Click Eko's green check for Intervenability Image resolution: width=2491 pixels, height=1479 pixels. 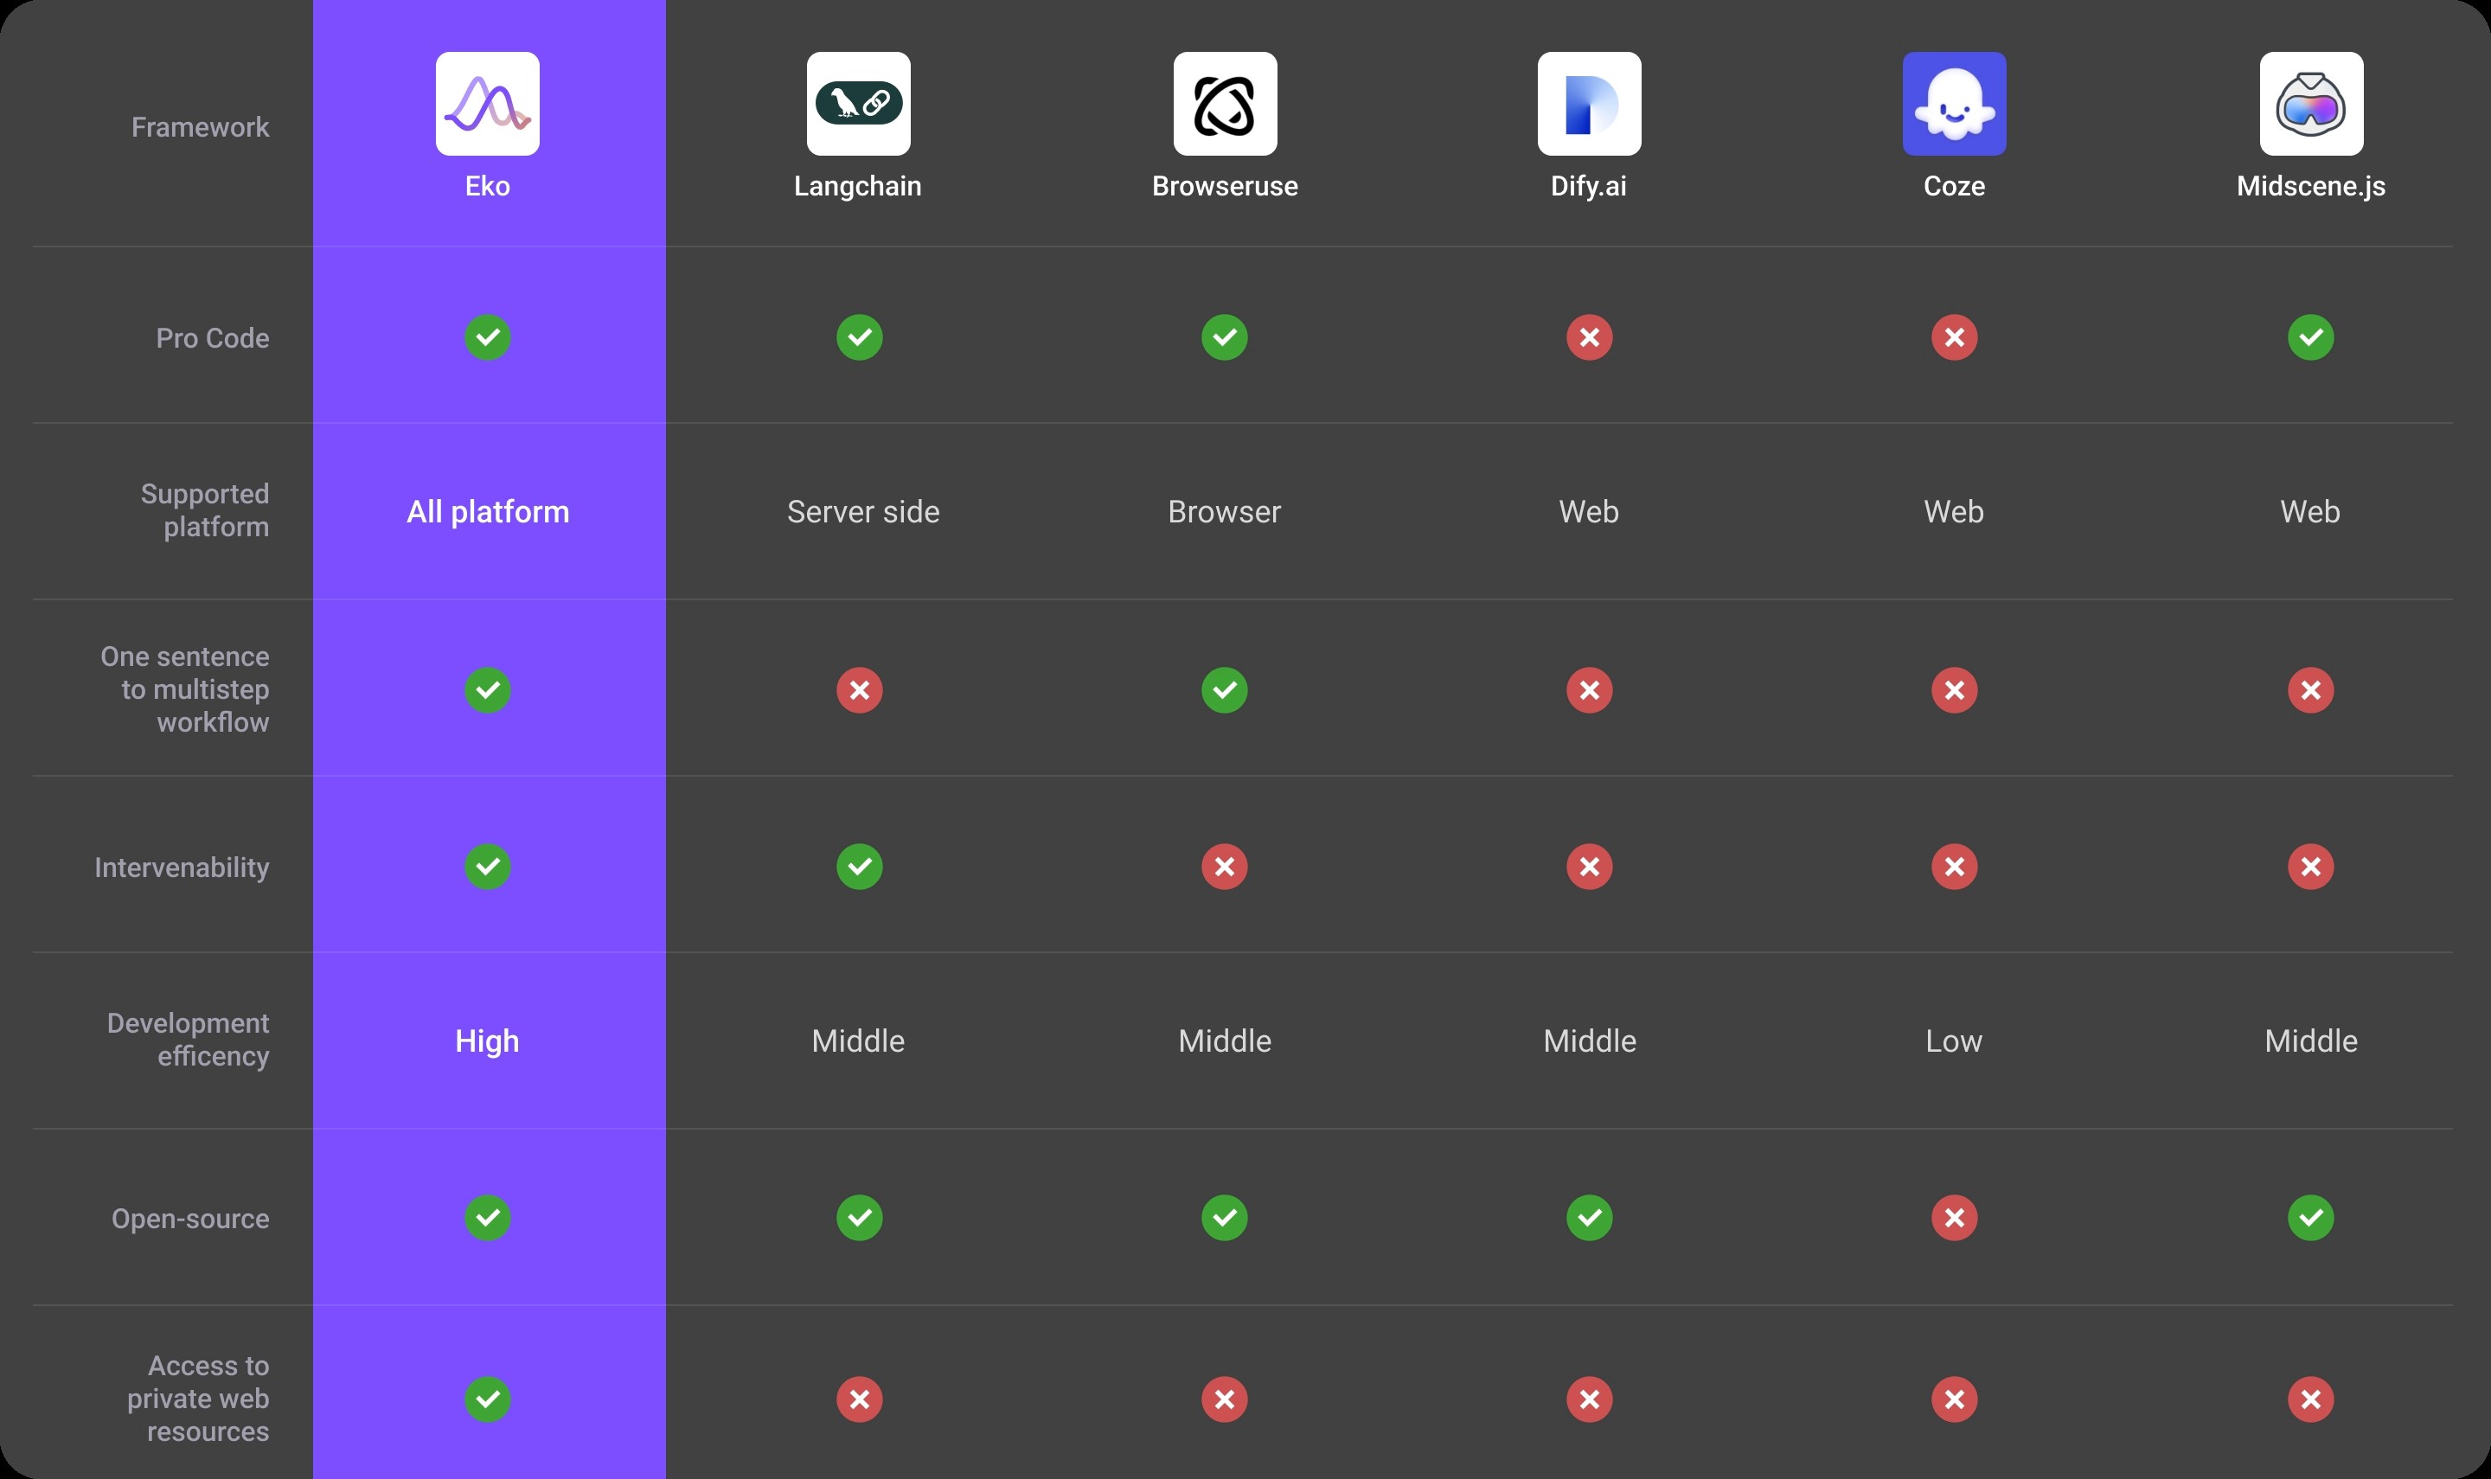tap(487, 866)
